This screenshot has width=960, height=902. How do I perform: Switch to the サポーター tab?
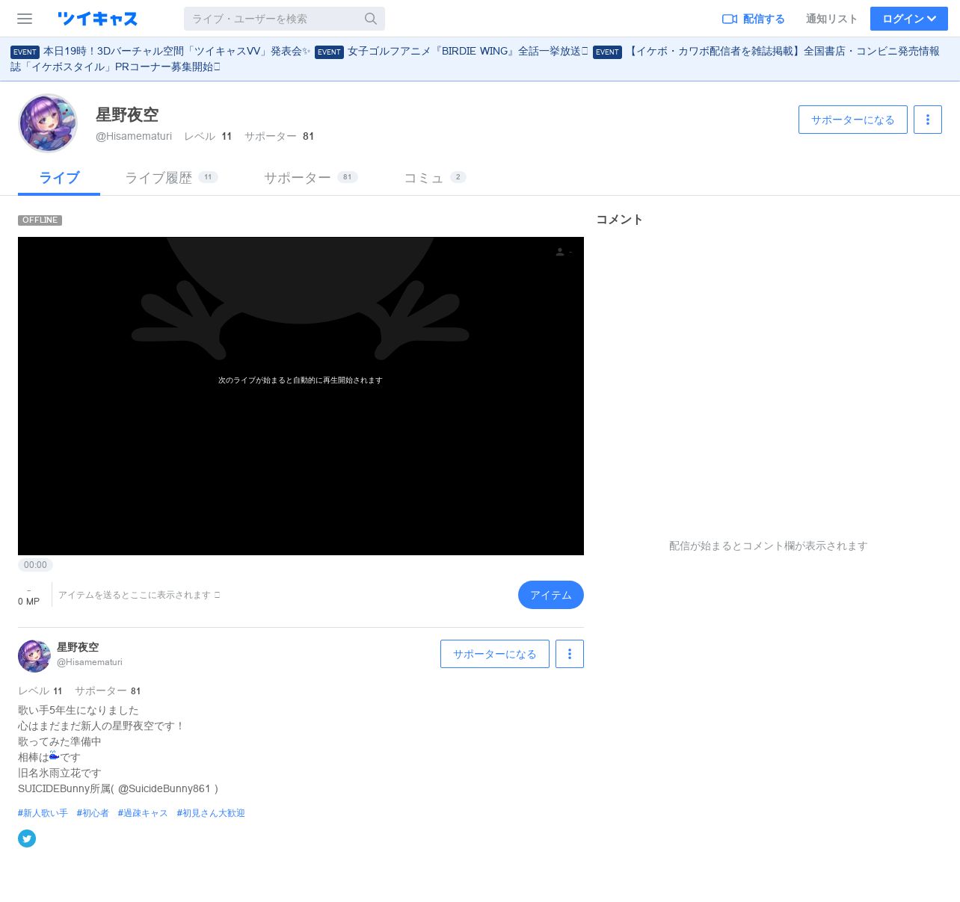pos(310,178)
